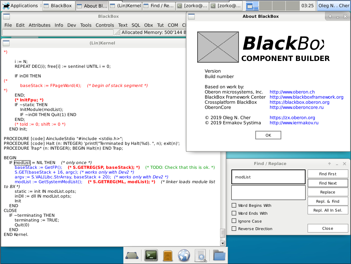Viewport: 351px width, 264px height.
Task: Click the BlackBox logo placeholder image
Action: click(218, 47)
